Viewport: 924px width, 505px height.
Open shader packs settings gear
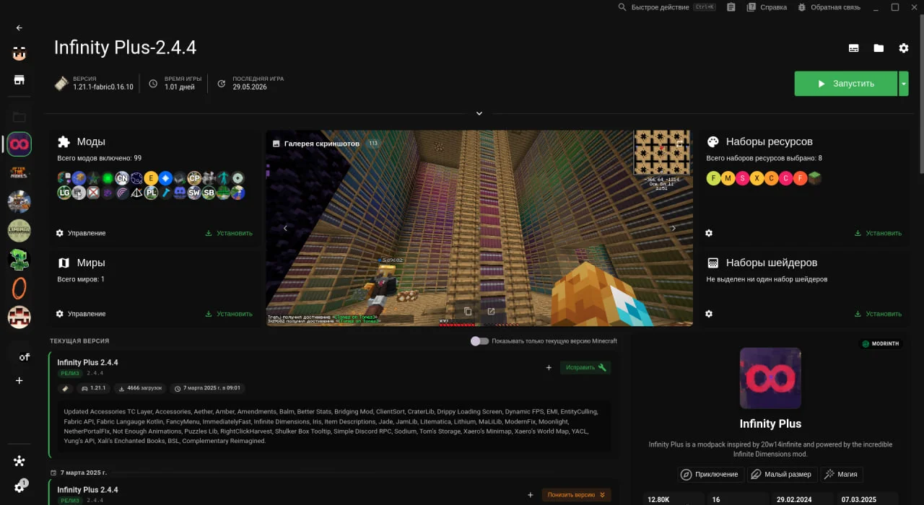709,314
